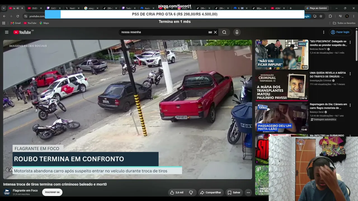This screenshot has width=358, height=201.
Task: Open 'UMA QUEDA REVELA A MÁFIA' video title
Action: pos(328,75)
